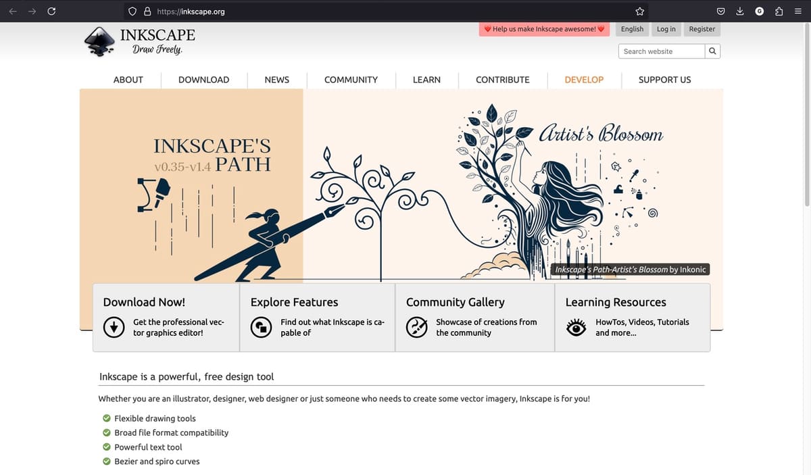811x475 pixels.
Task: Click the INKSCAPE Draw Freely title text
Action: tap(157, 42)
